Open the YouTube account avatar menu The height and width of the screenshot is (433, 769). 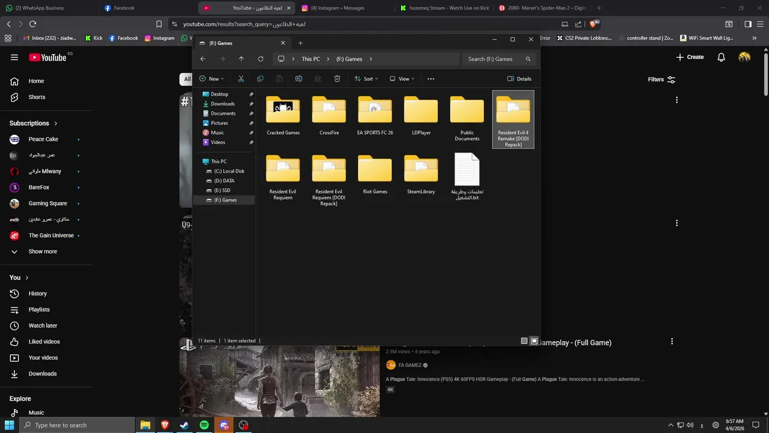(x=744, y=57)
